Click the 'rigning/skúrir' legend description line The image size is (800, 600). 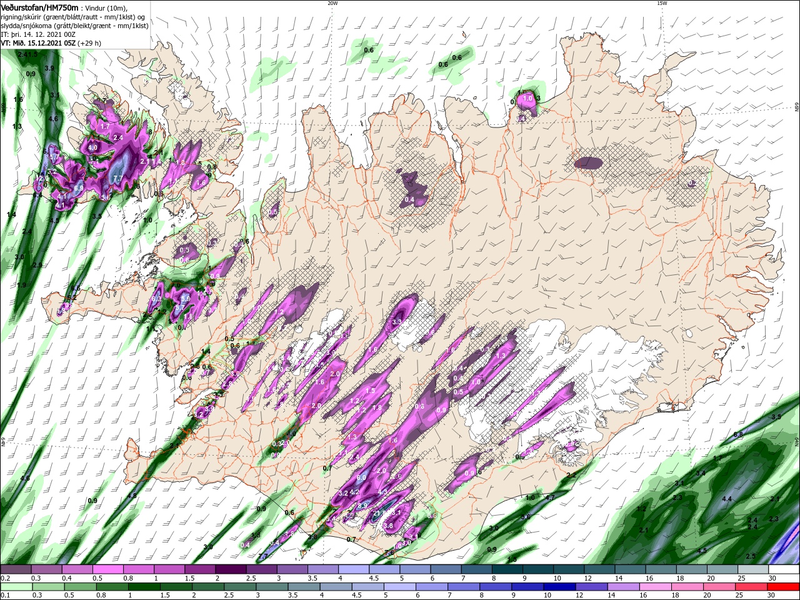(74, 17)
